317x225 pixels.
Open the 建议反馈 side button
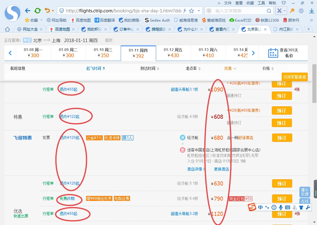(x=305, y=192)
